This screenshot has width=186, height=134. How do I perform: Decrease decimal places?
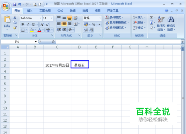(91, 30)
